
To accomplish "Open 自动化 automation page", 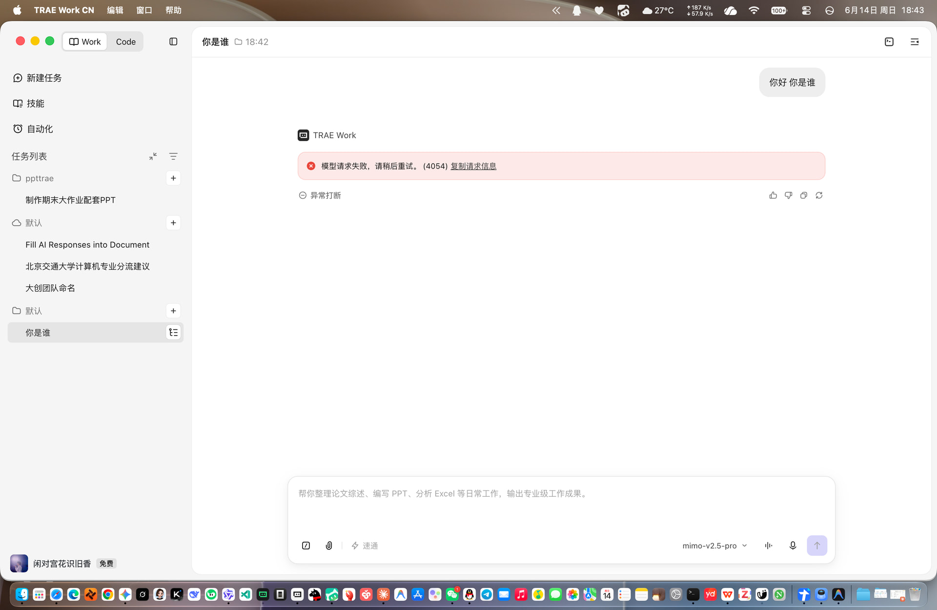I will (33, 129).
